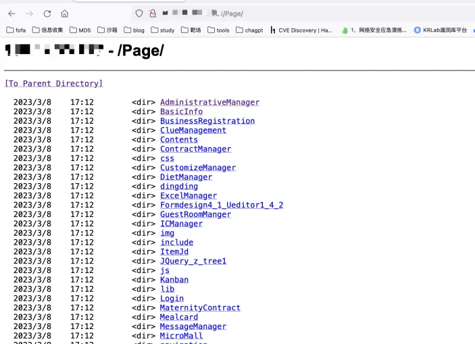Open the DietManager directory link
This screenshot has width=475, height=344.
point(186,177)
